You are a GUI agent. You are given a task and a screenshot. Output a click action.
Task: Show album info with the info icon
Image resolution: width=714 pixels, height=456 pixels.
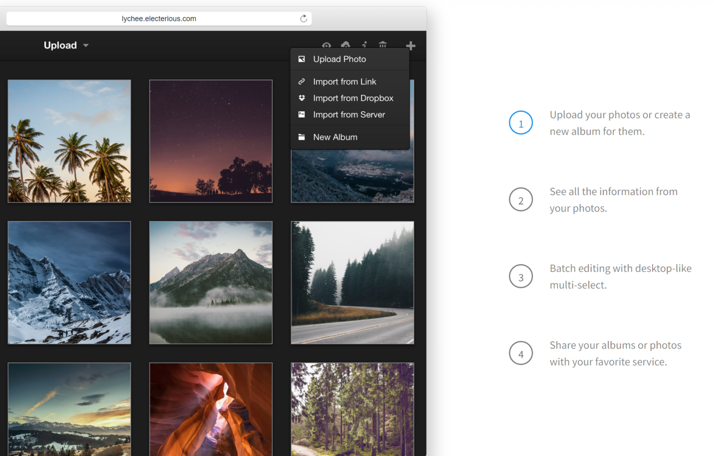coord(364,45)
